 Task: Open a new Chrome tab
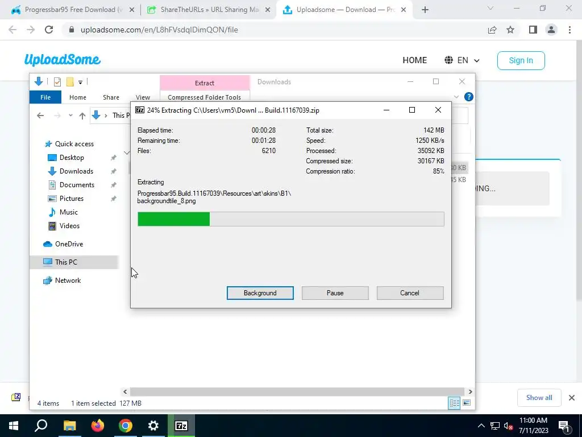click(x=425, y=10)
